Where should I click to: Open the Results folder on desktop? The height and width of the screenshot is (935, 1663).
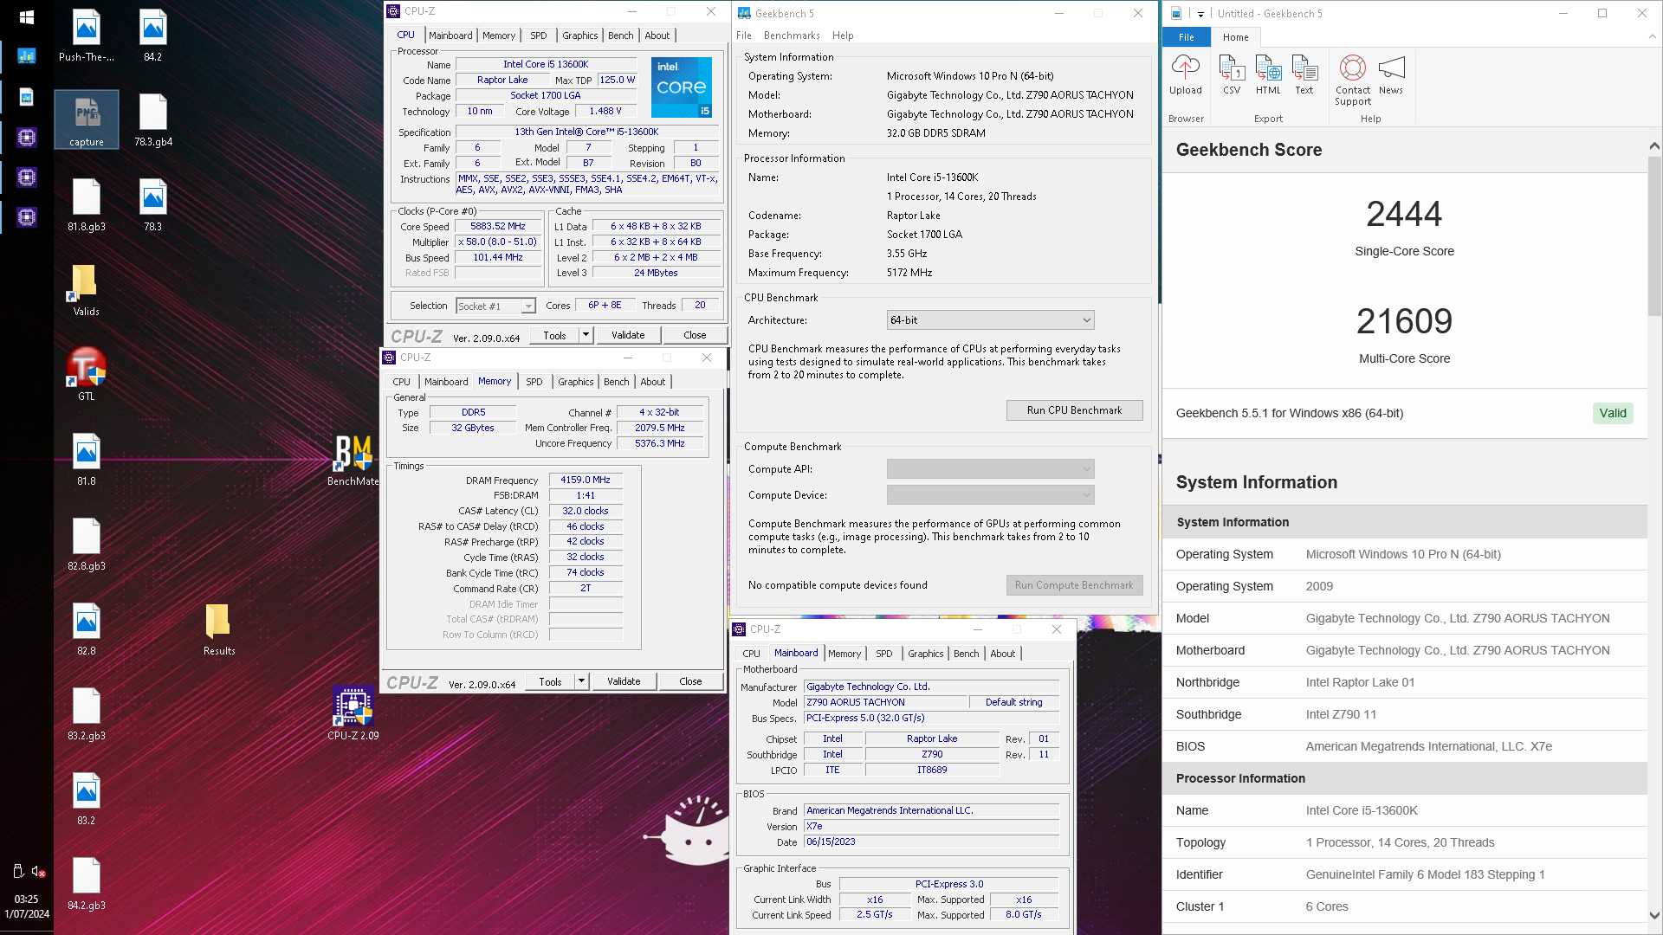(x=219, y=629)
